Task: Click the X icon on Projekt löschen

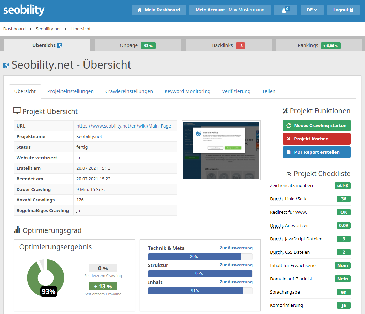Action: click(x=289, y=139)
